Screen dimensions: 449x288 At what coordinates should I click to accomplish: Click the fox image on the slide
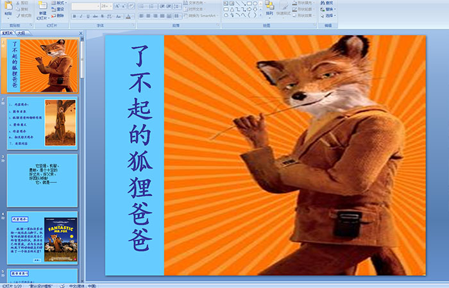[295, 155]
